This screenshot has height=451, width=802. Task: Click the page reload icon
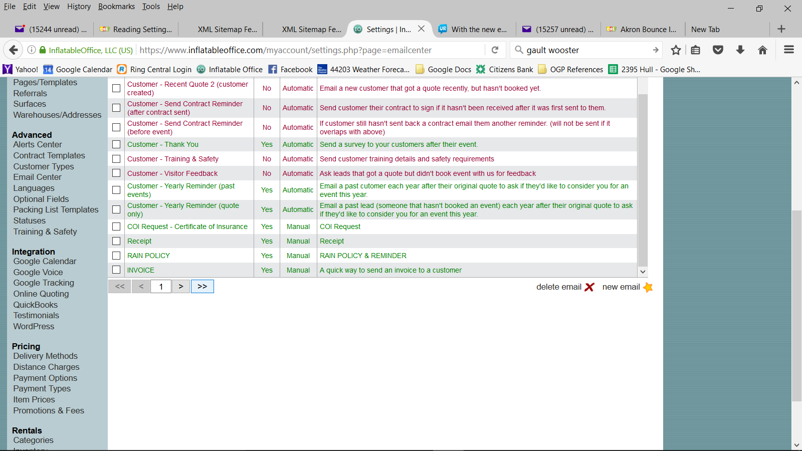coord(495,50)
